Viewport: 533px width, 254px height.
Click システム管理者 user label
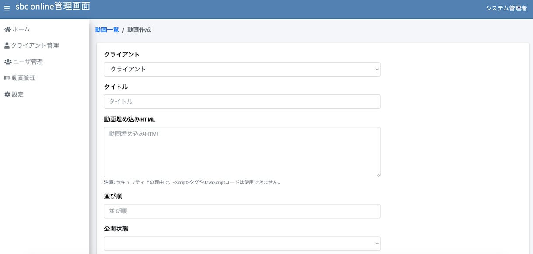[x=506, y=8]
